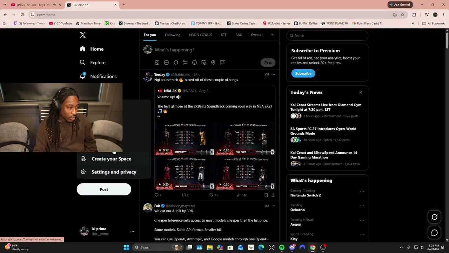
Task: Share TeeJay's post with the share icon
Action: (273, 195)
